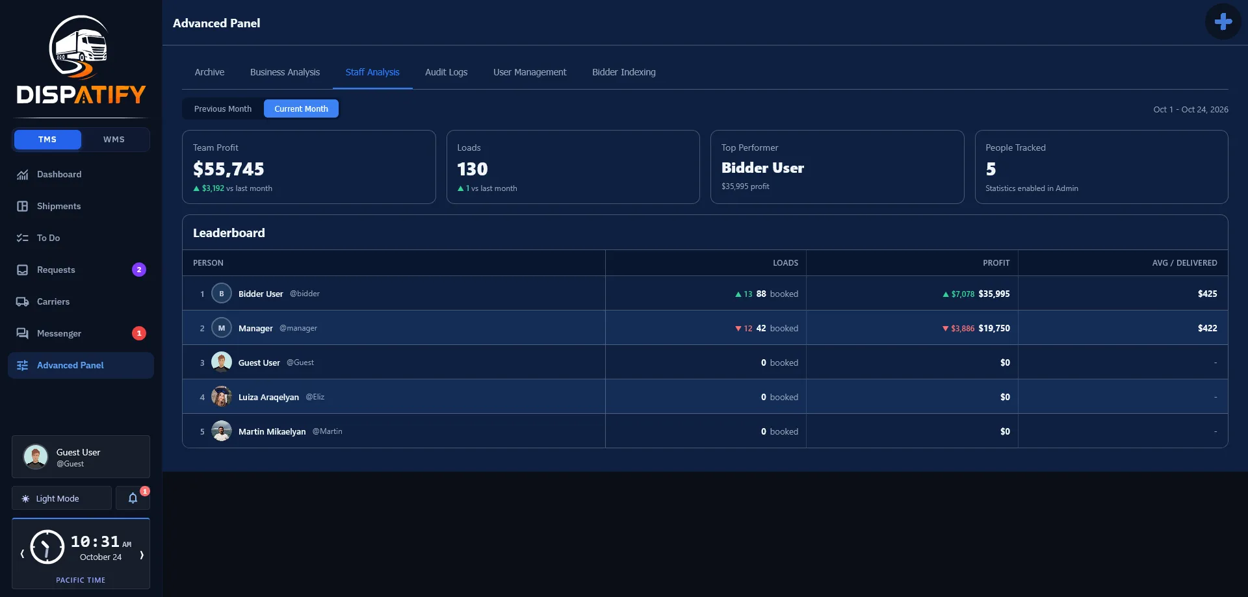Click the Team Profit $55,745 value
The image size is (1248, 597).
229,169
